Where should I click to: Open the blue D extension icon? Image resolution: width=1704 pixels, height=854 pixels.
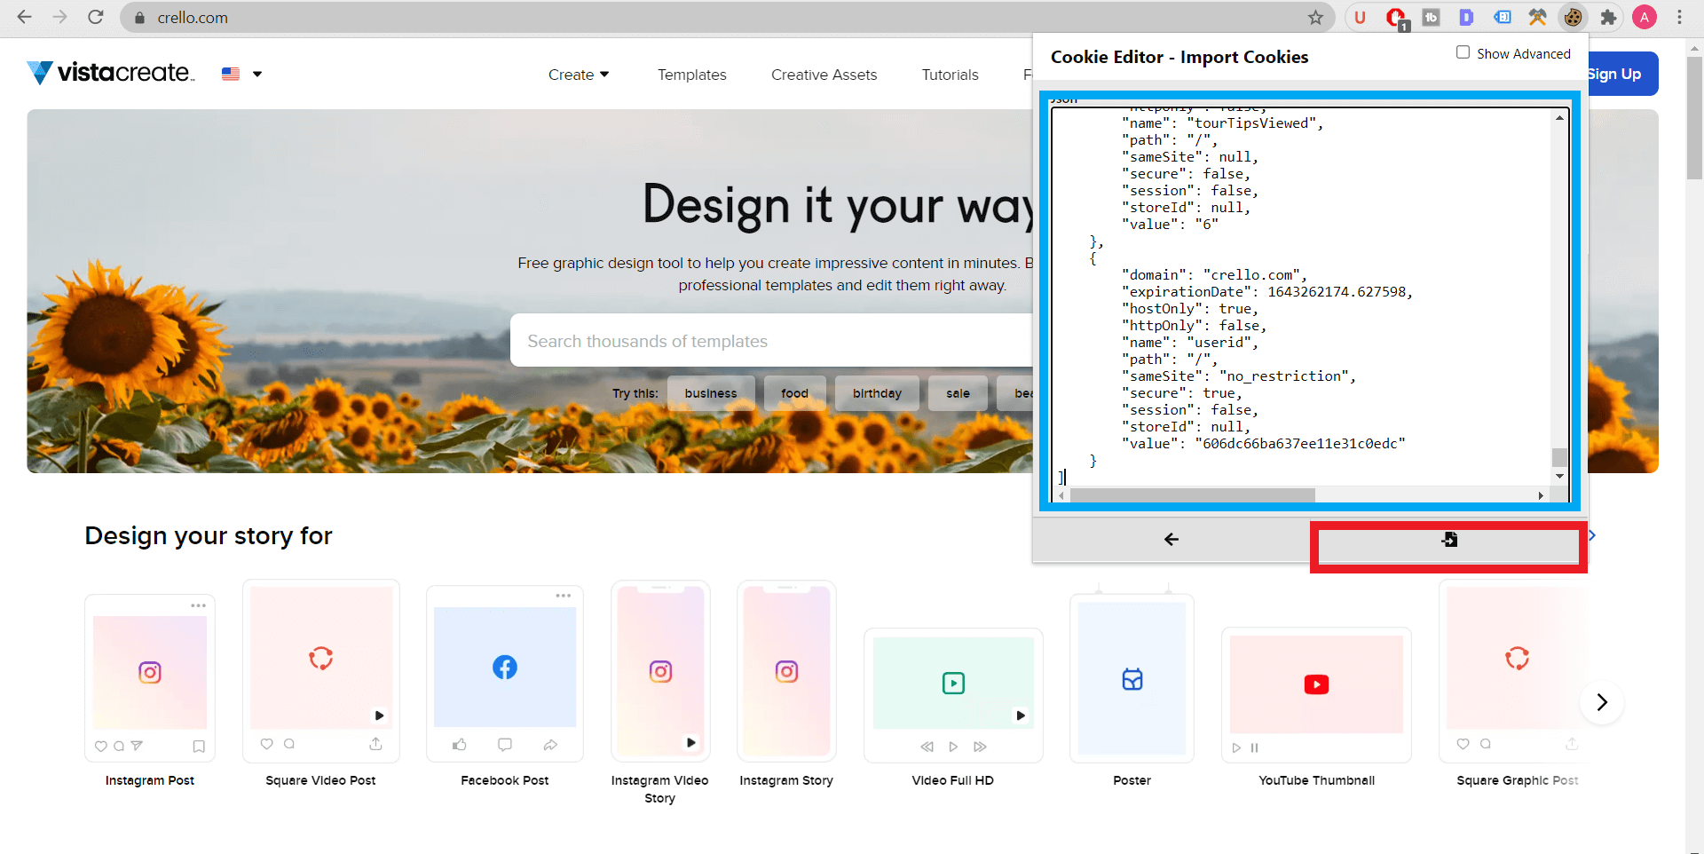click(x=1466, y=17)
